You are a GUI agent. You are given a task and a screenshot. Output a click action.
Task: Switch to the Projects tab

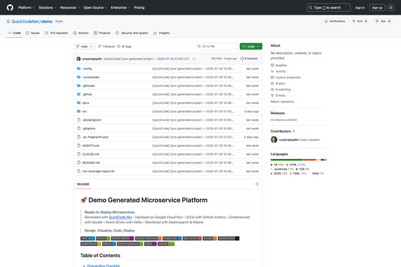[102, 33]
